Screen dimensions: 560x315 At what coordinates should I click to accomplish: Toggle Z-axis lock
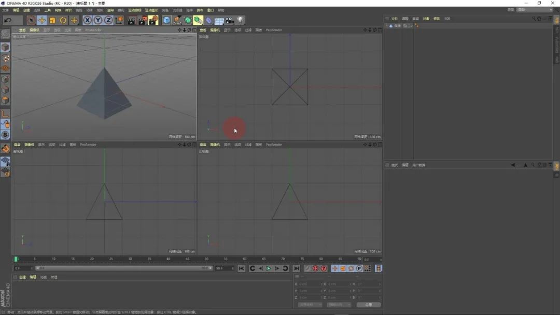click(x=108, y=20)
